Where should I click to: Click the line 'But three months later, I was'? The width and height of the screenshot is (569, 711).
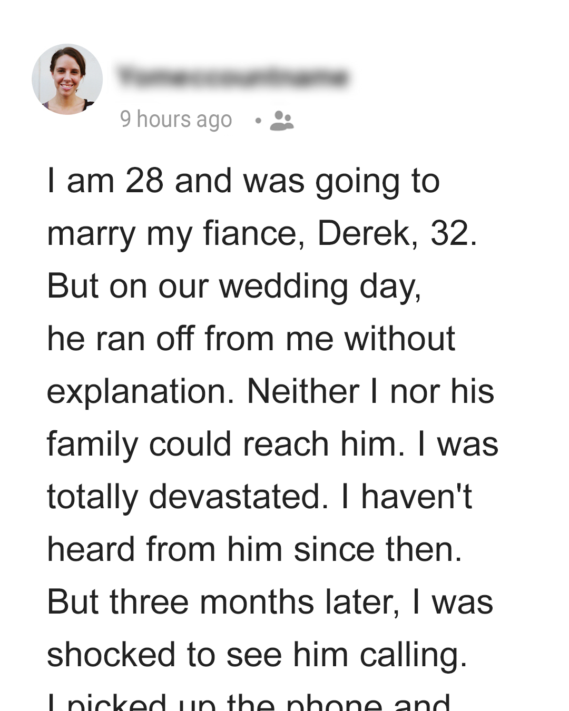(x=270, y=603)
